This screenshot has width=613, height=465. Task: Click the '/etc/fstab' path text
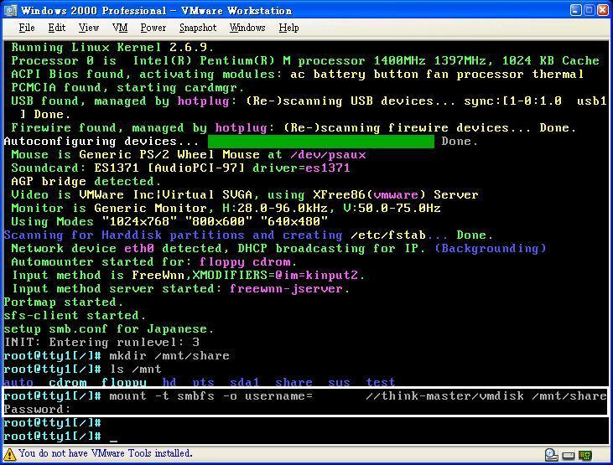pos(387,235)
